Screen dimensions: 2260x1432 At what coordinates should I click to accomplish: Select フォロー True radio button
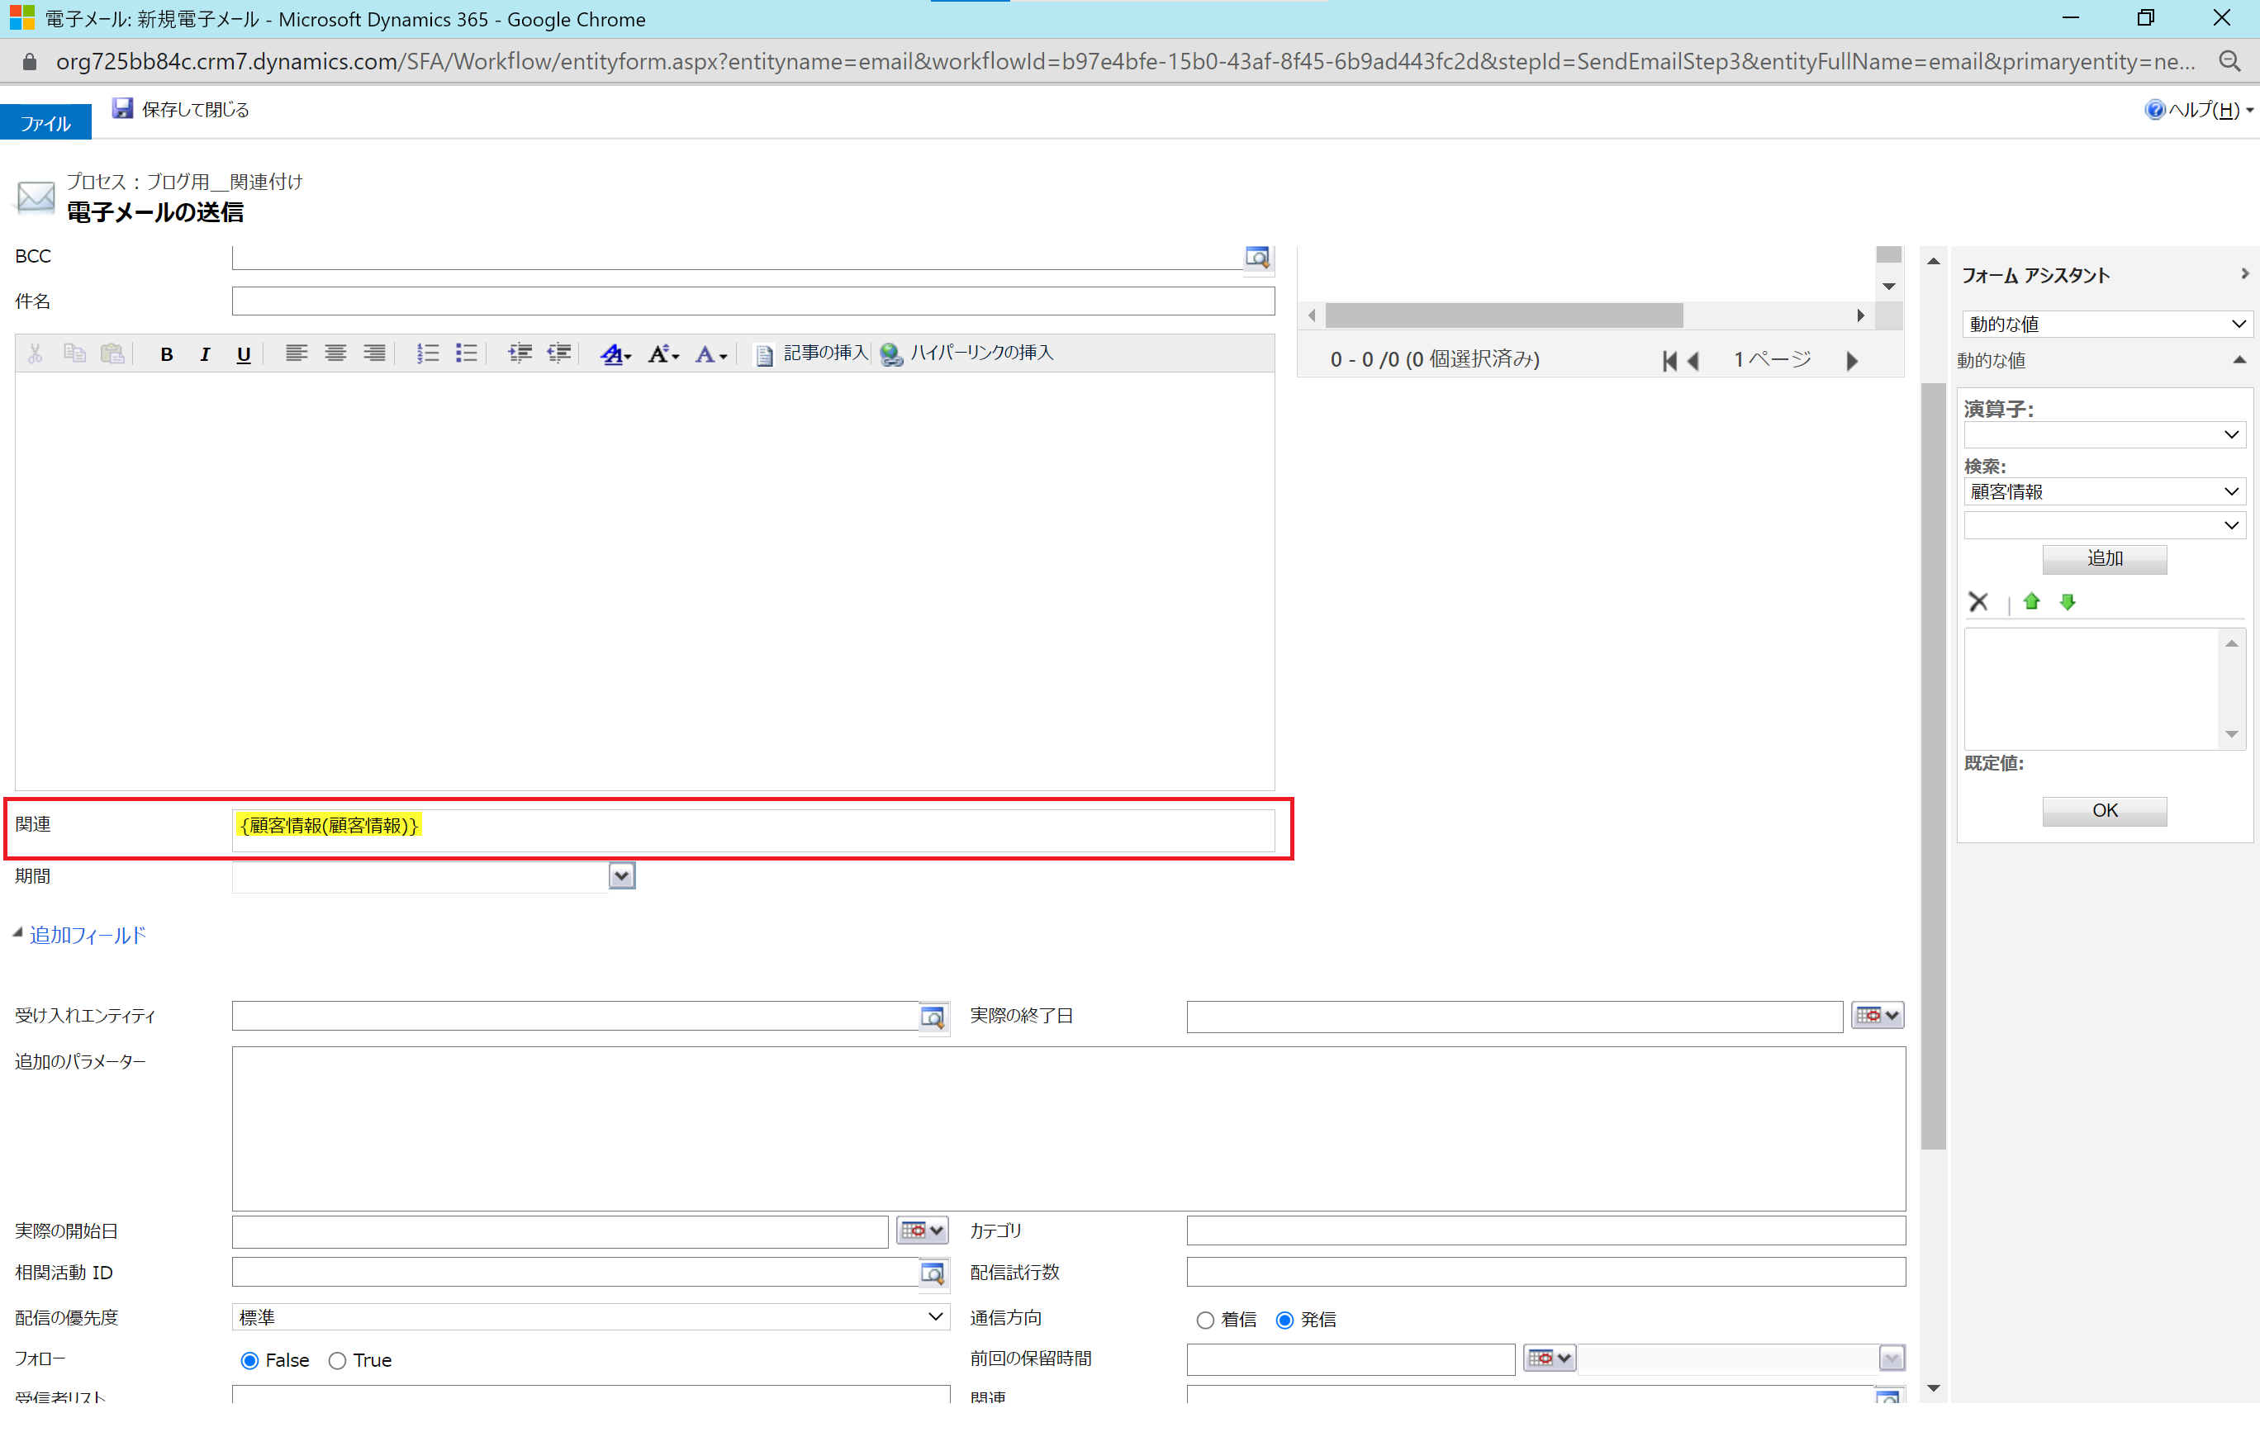click(337, 1361)
